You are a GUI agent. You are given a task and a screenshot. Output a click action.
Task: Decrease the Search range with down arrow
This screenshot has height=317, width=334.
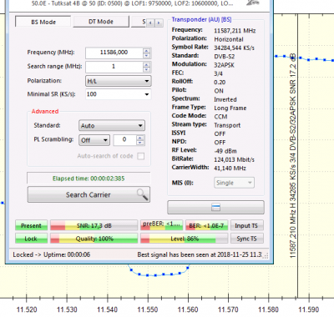point(146,69)
